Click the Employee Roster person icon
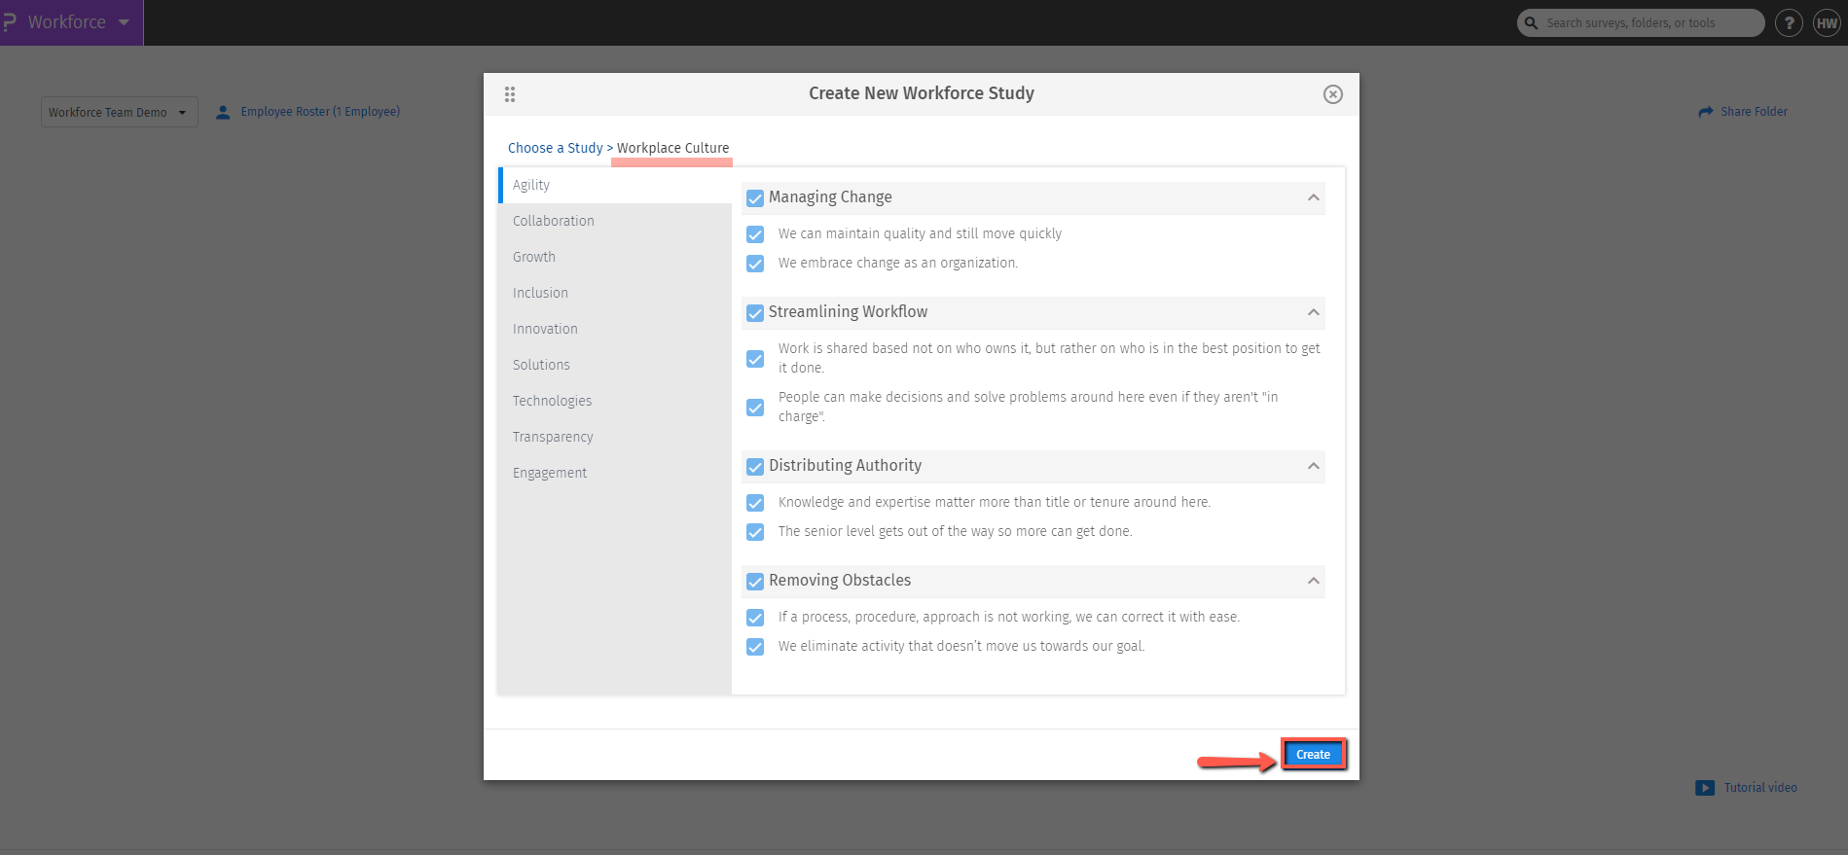This screenshot has width=1848, height=855. click(x=223, y=112)
